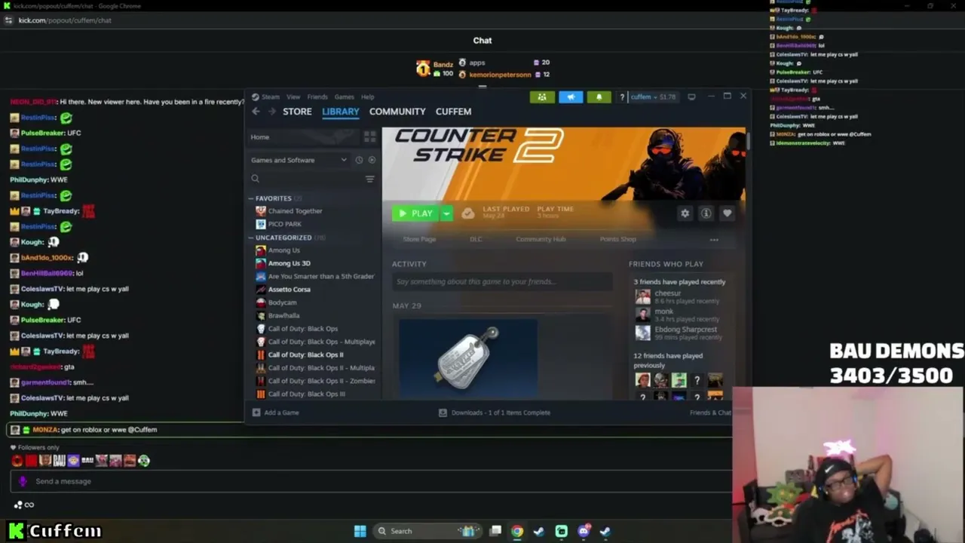Click the Add a Game plus icon
Screen dimensions: 965x543
point(256,413)
